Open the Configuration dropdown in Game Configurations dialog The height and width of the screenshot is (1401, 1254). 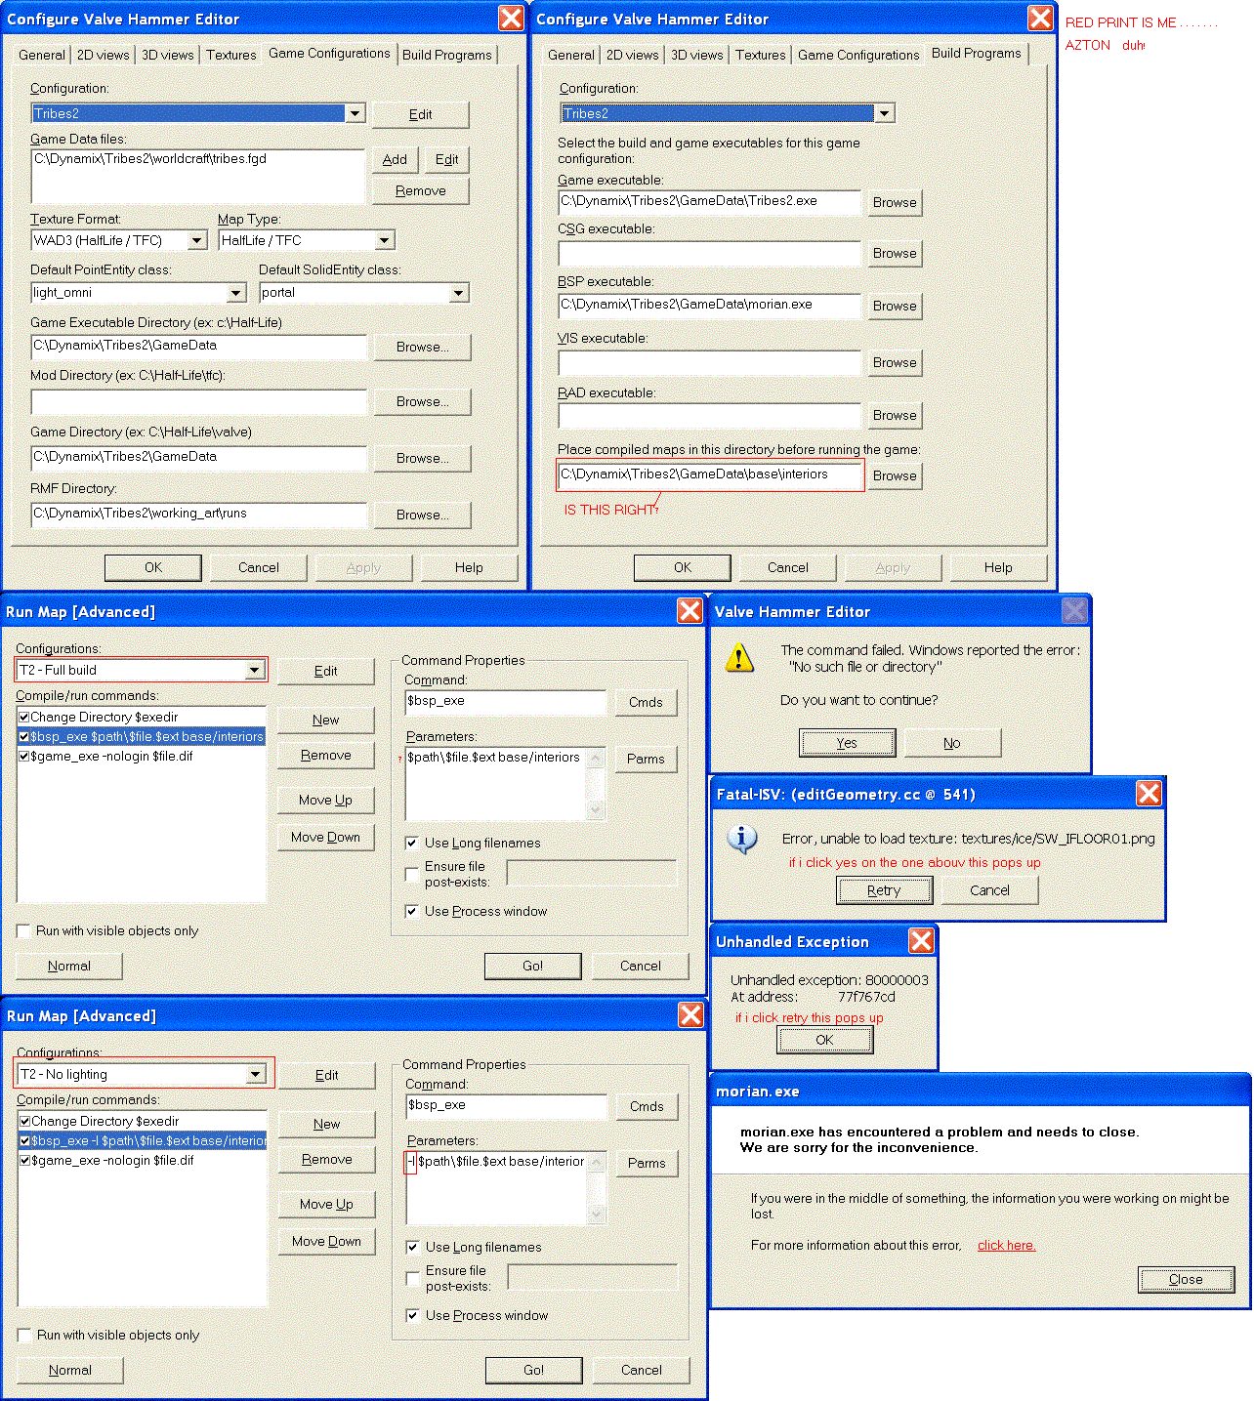355,113
